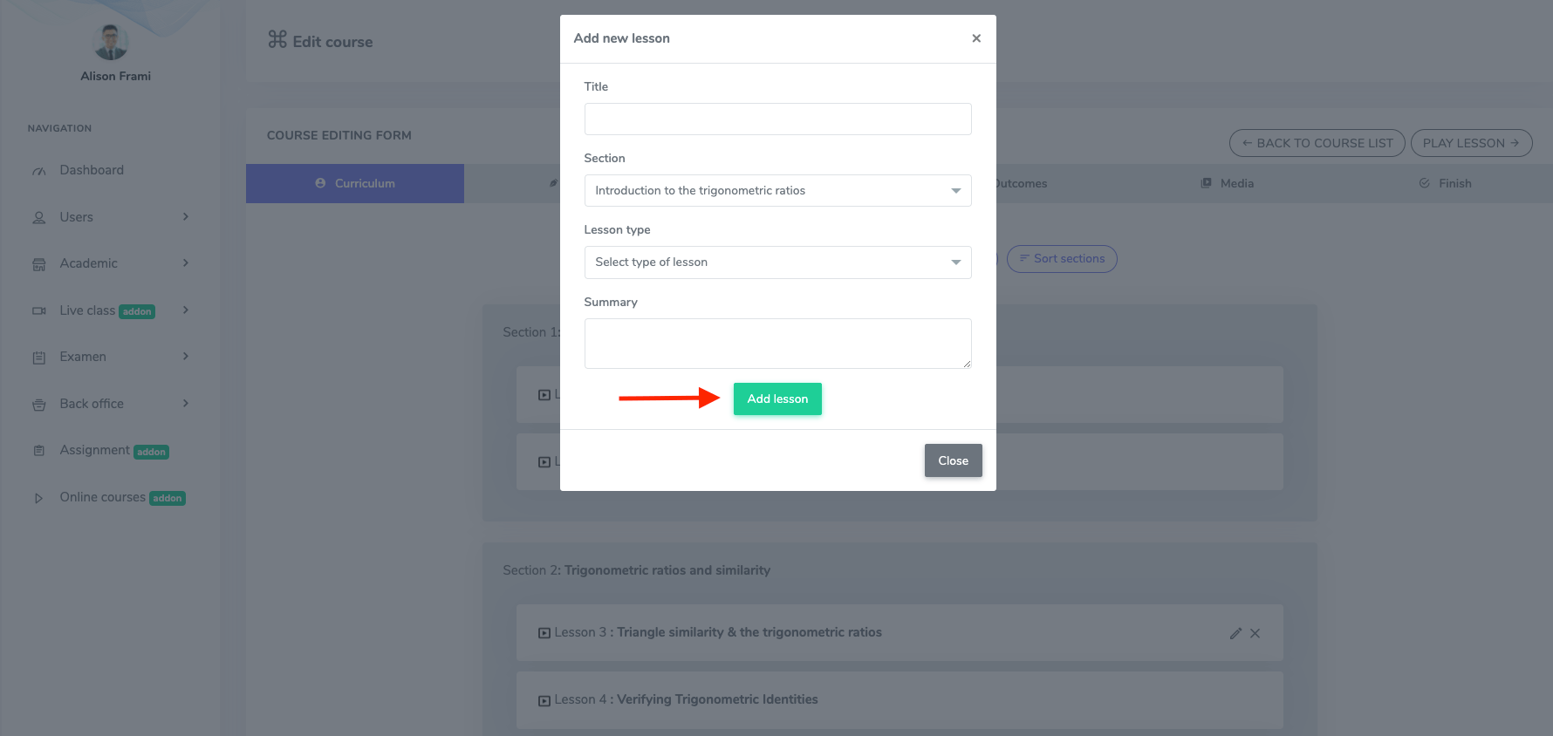
Task: Open Live class via the camera icon
Action: pos(38,310)
